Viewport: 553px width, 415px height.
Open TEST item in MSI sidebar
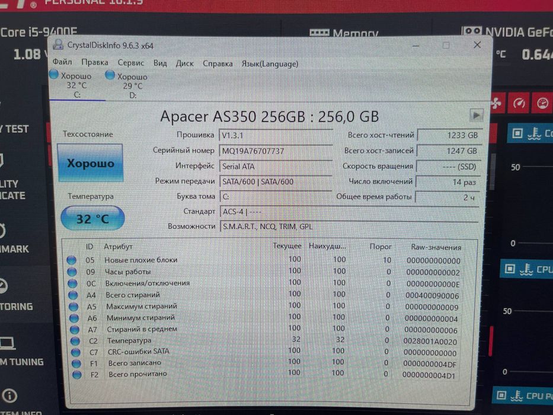tap(15, 129)
